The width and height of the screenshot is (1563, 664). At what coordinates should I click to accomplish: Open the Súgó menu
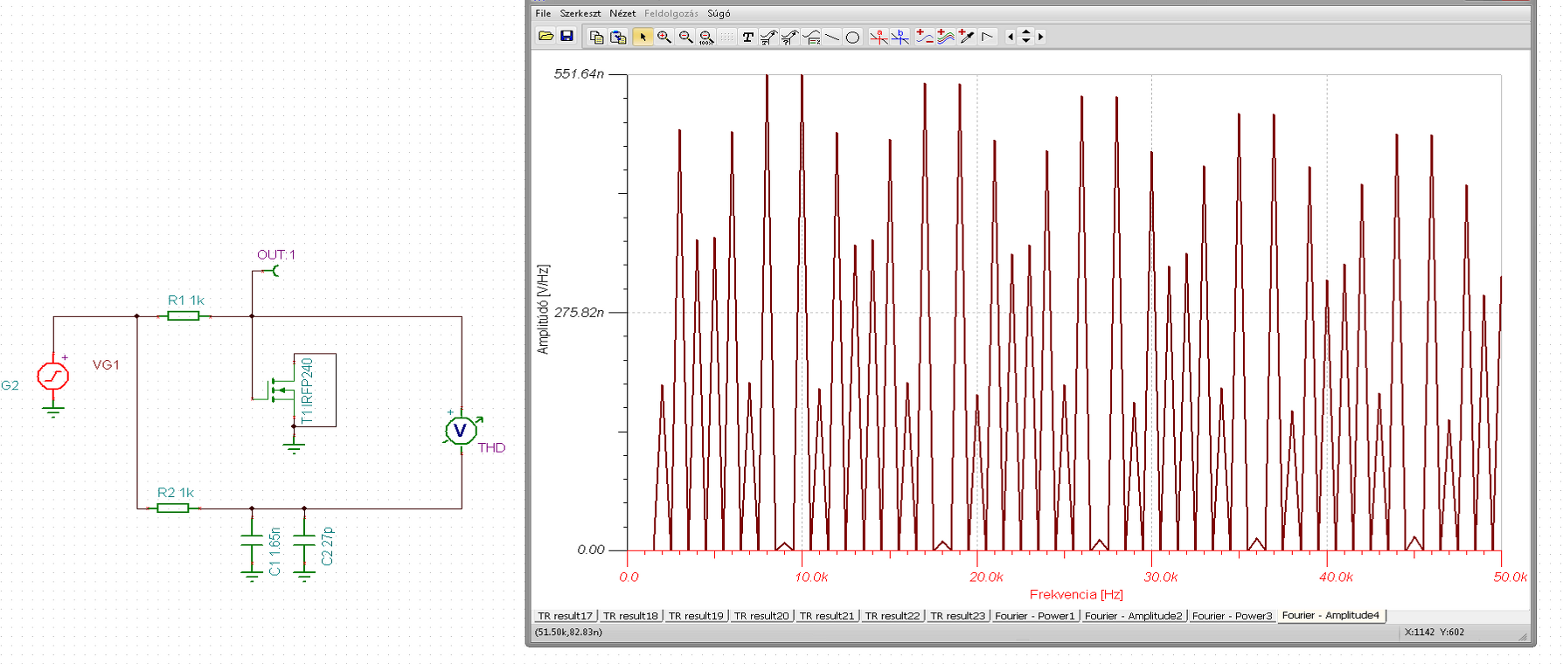(719, 13)
